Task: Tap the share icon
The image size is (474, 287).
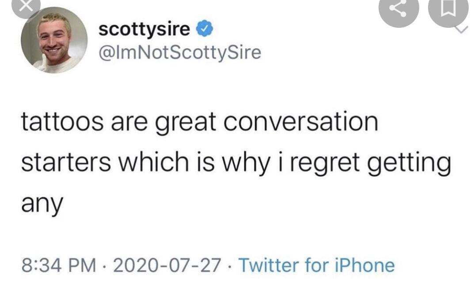Action: (399, 10)
